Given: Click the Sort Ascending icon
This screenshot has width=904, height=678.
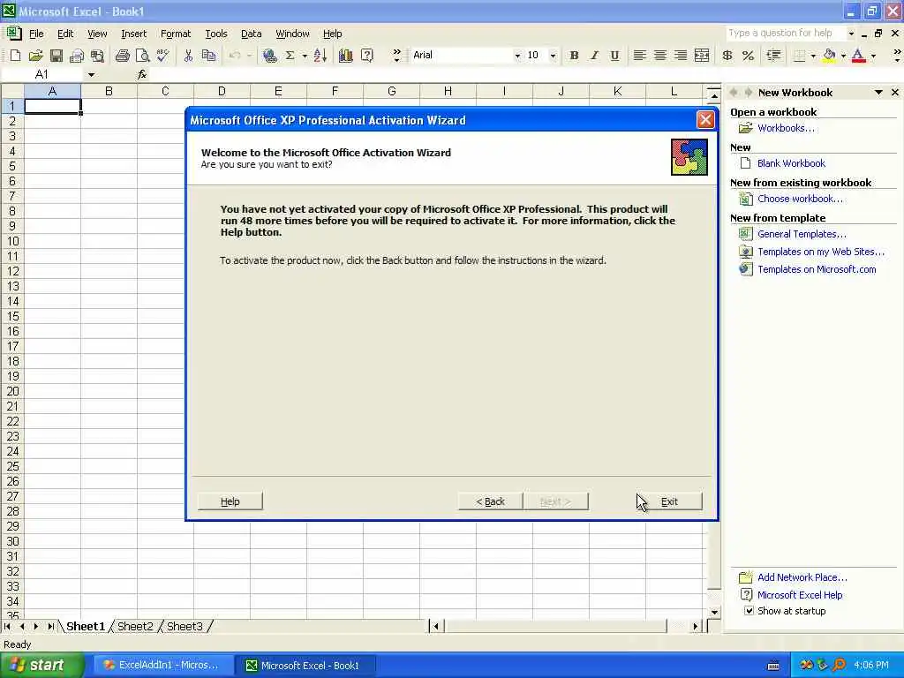Looking at the screenshot, I should 320,56.
